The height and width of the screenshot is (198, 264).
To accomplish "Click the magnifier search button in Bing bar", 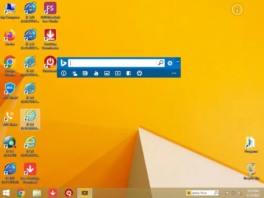I will coord(161,63).
